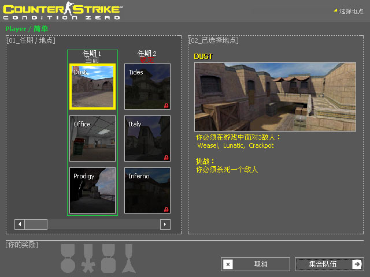Click the 你必须在游戏中面对3敌人 text
The height and width of the screenshot is (277, 370).
[x=238, y=137]
